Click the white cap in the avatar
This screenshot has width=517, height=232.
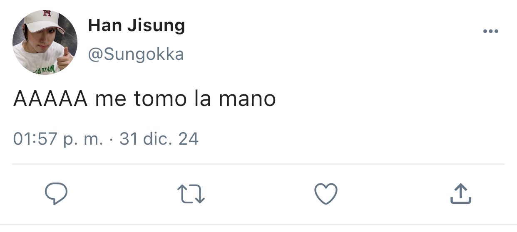[44, 22]
